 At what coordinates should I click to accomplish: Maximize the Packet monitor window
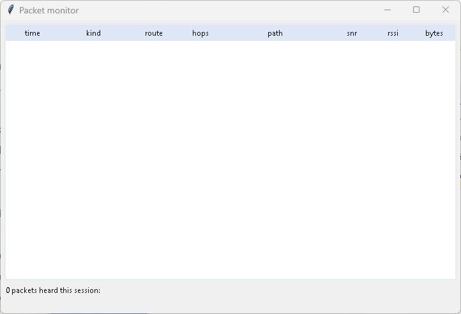click(416, 10)
